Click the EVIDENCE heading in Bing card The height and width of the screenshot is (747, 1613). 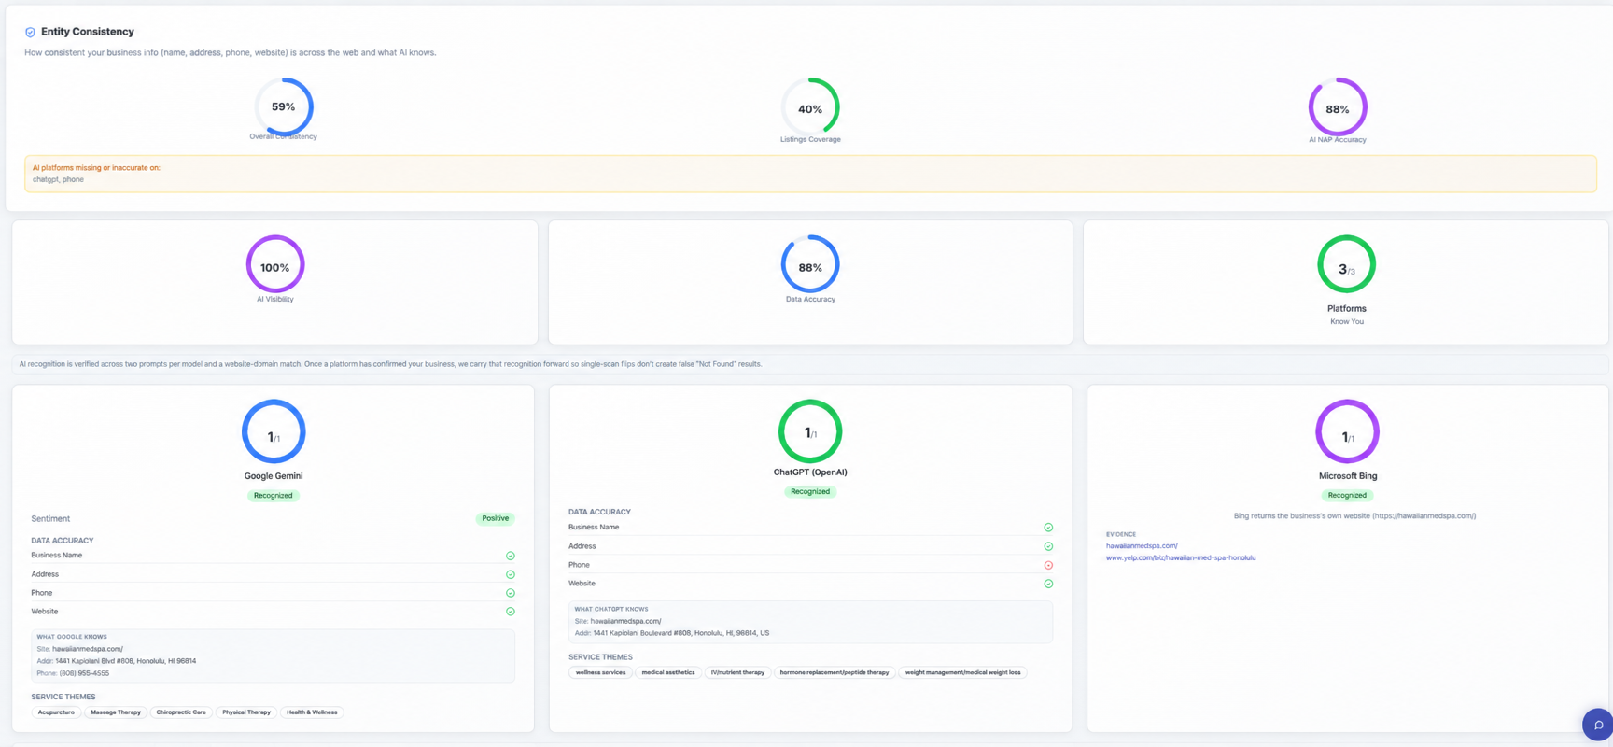(1121, 534)
